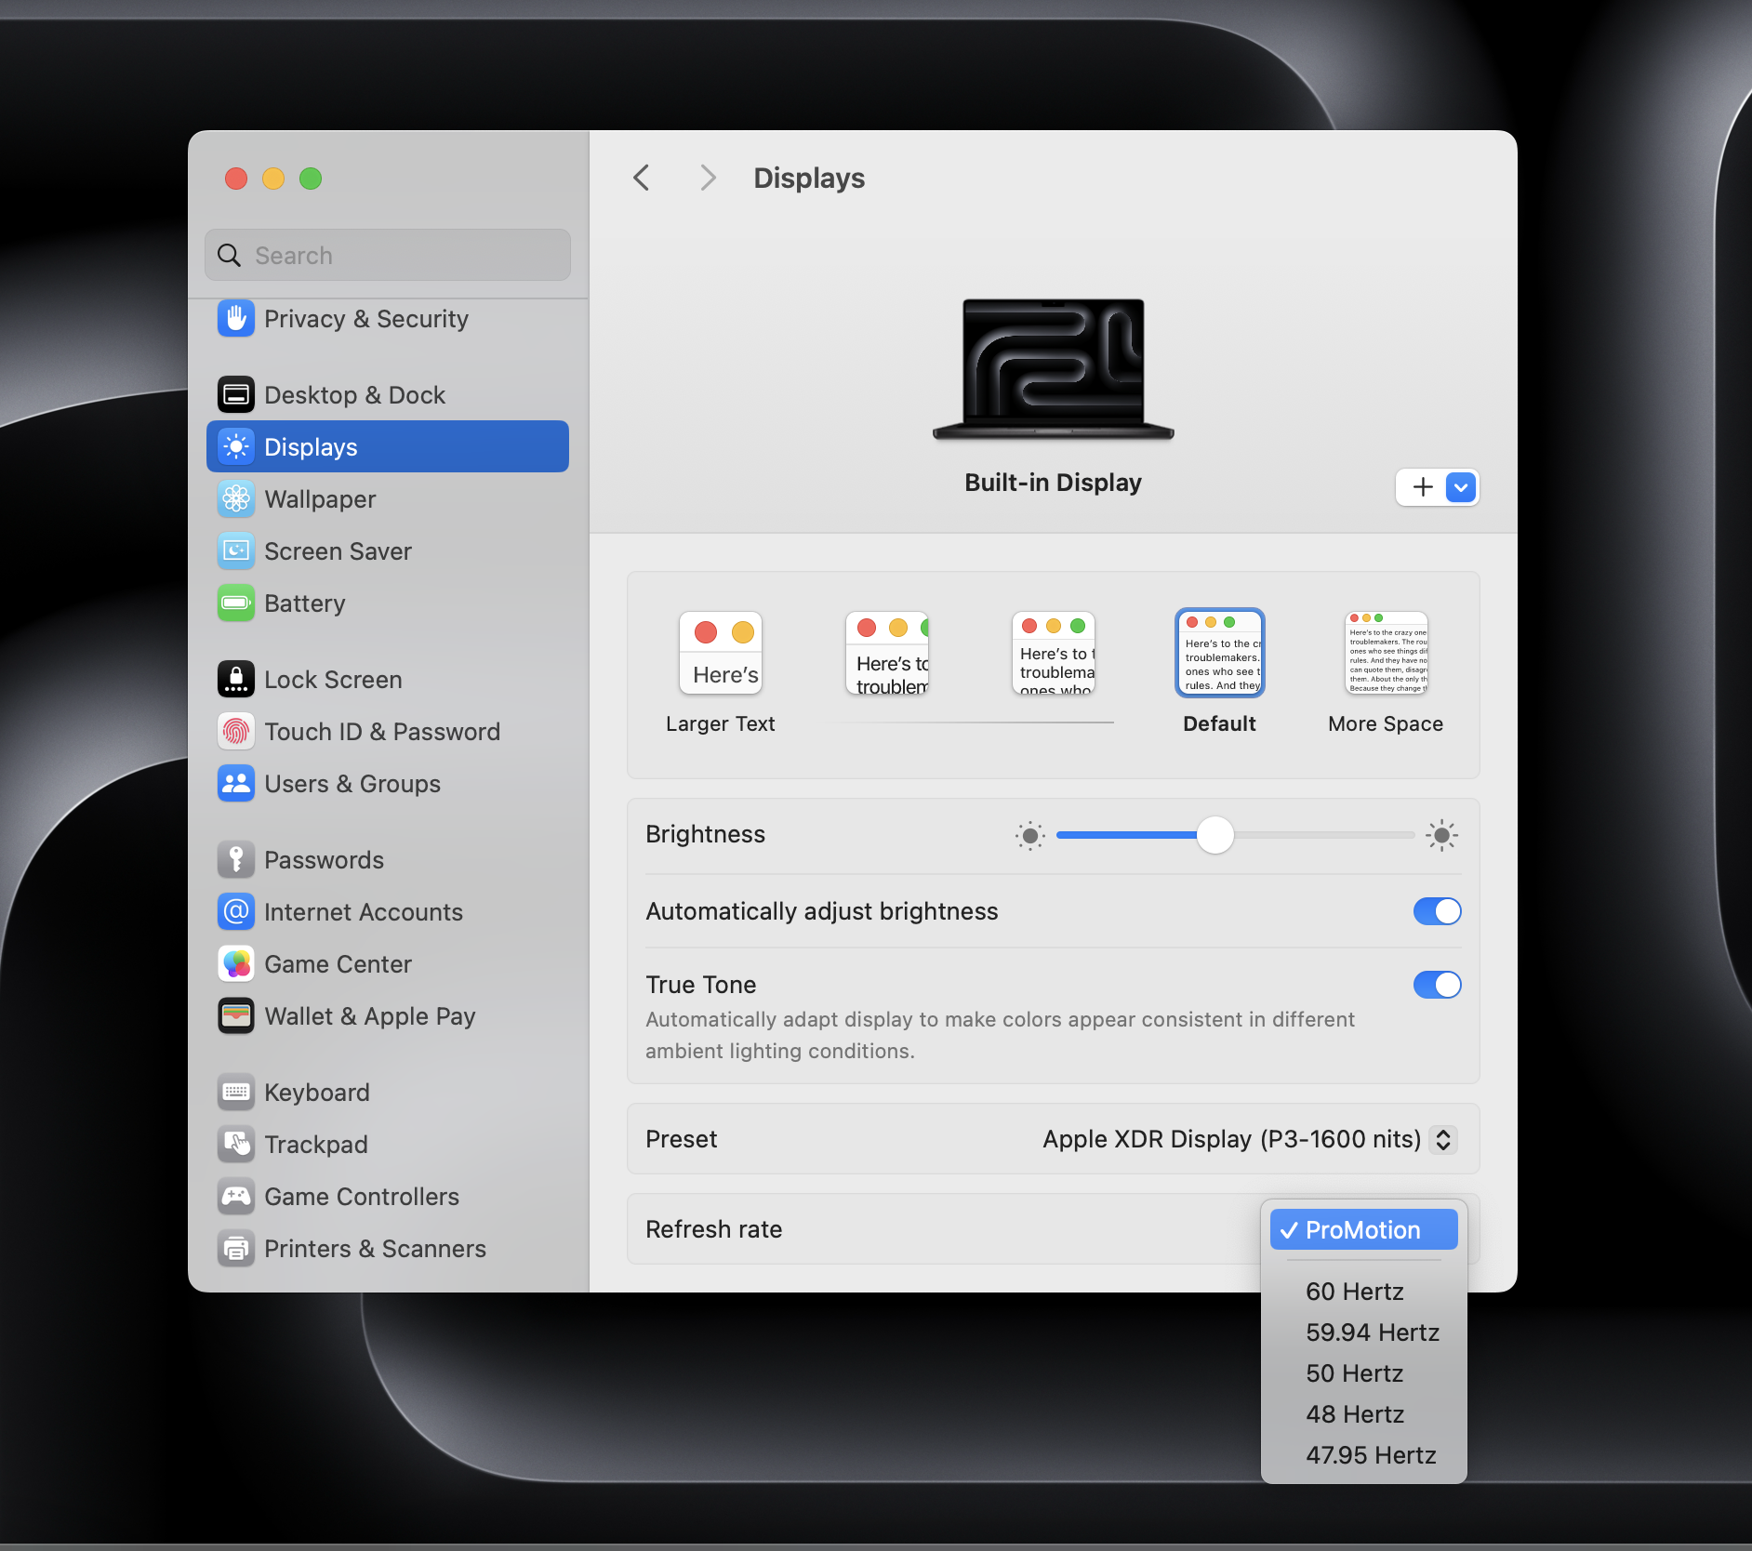Select the Trackpad icon in sidebar
This screenshot has width=1752, height=1551.
[236, 1145]
